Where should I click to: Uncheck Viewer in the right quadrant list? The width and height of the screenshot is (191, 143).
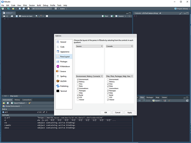coord(108,100)
